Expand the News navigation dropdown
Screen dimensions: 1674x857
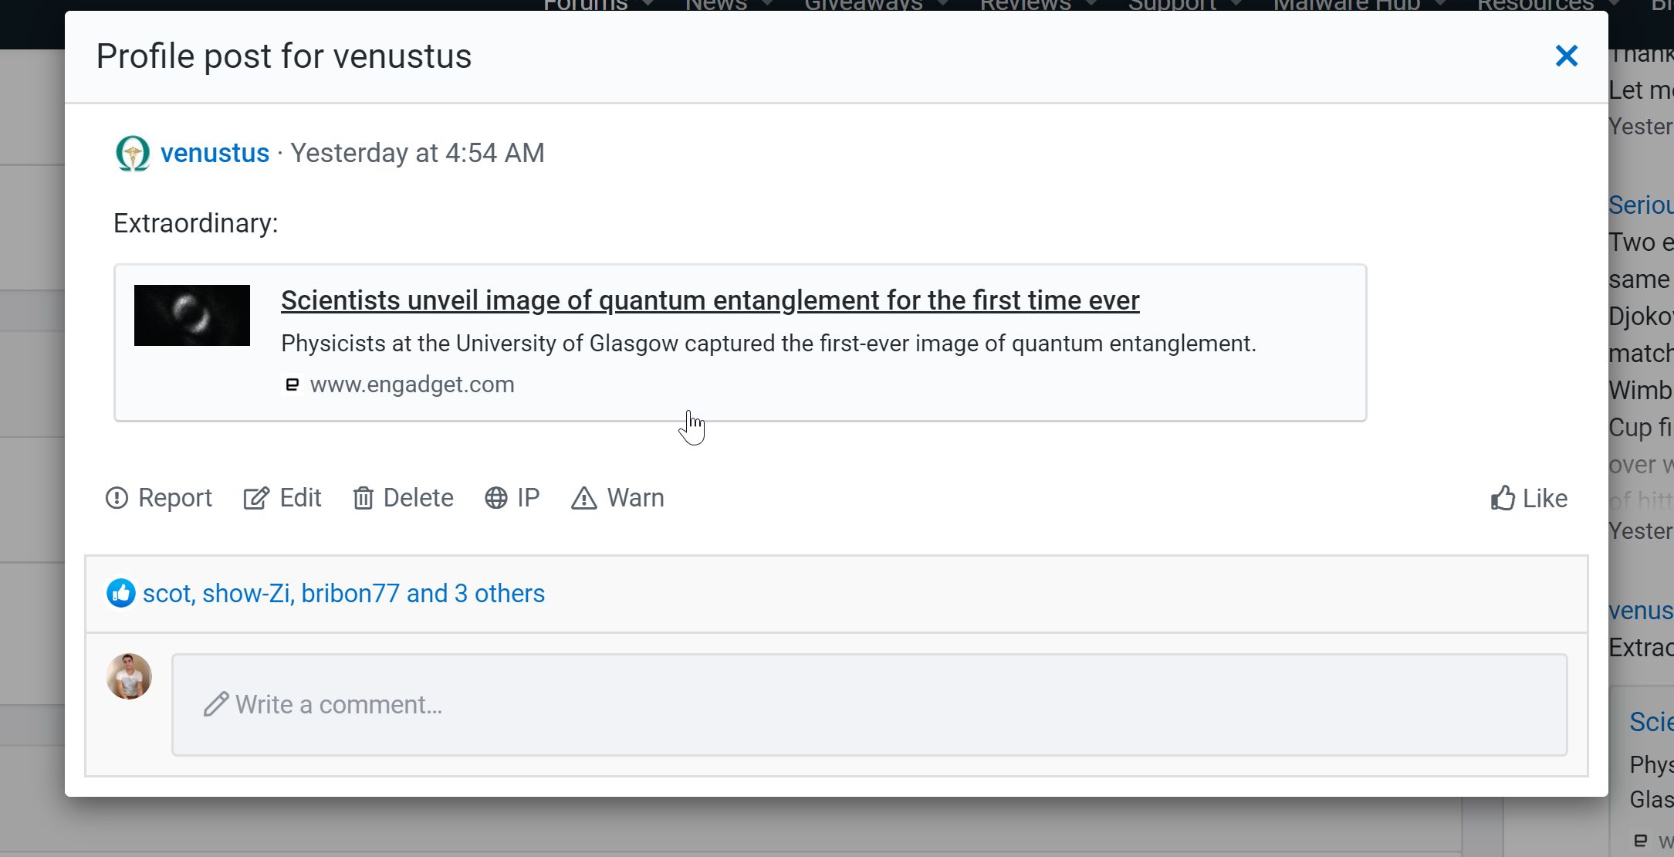[x=766, y=5]
